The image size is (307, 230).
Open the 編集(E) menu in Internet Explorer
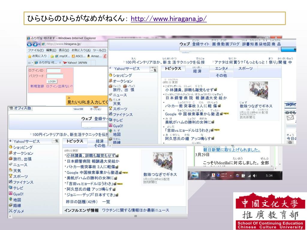[51, 50]
